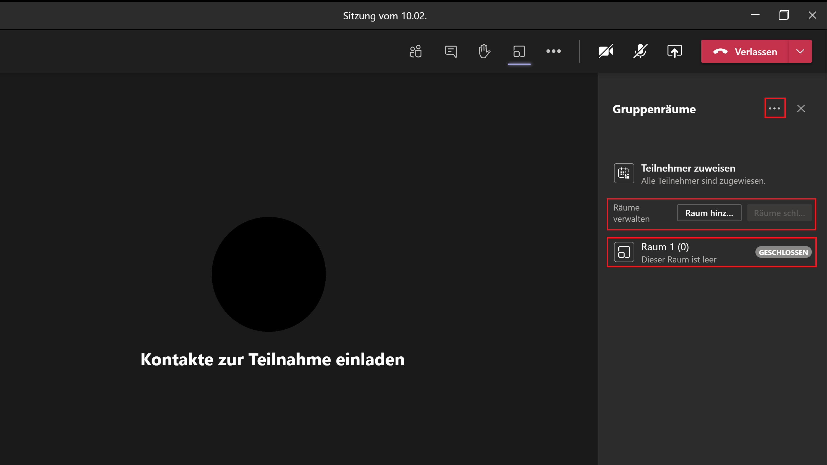Click the Teilnehmer zuweisen icon
Screen dimensions: 827x465
(624, 173)
